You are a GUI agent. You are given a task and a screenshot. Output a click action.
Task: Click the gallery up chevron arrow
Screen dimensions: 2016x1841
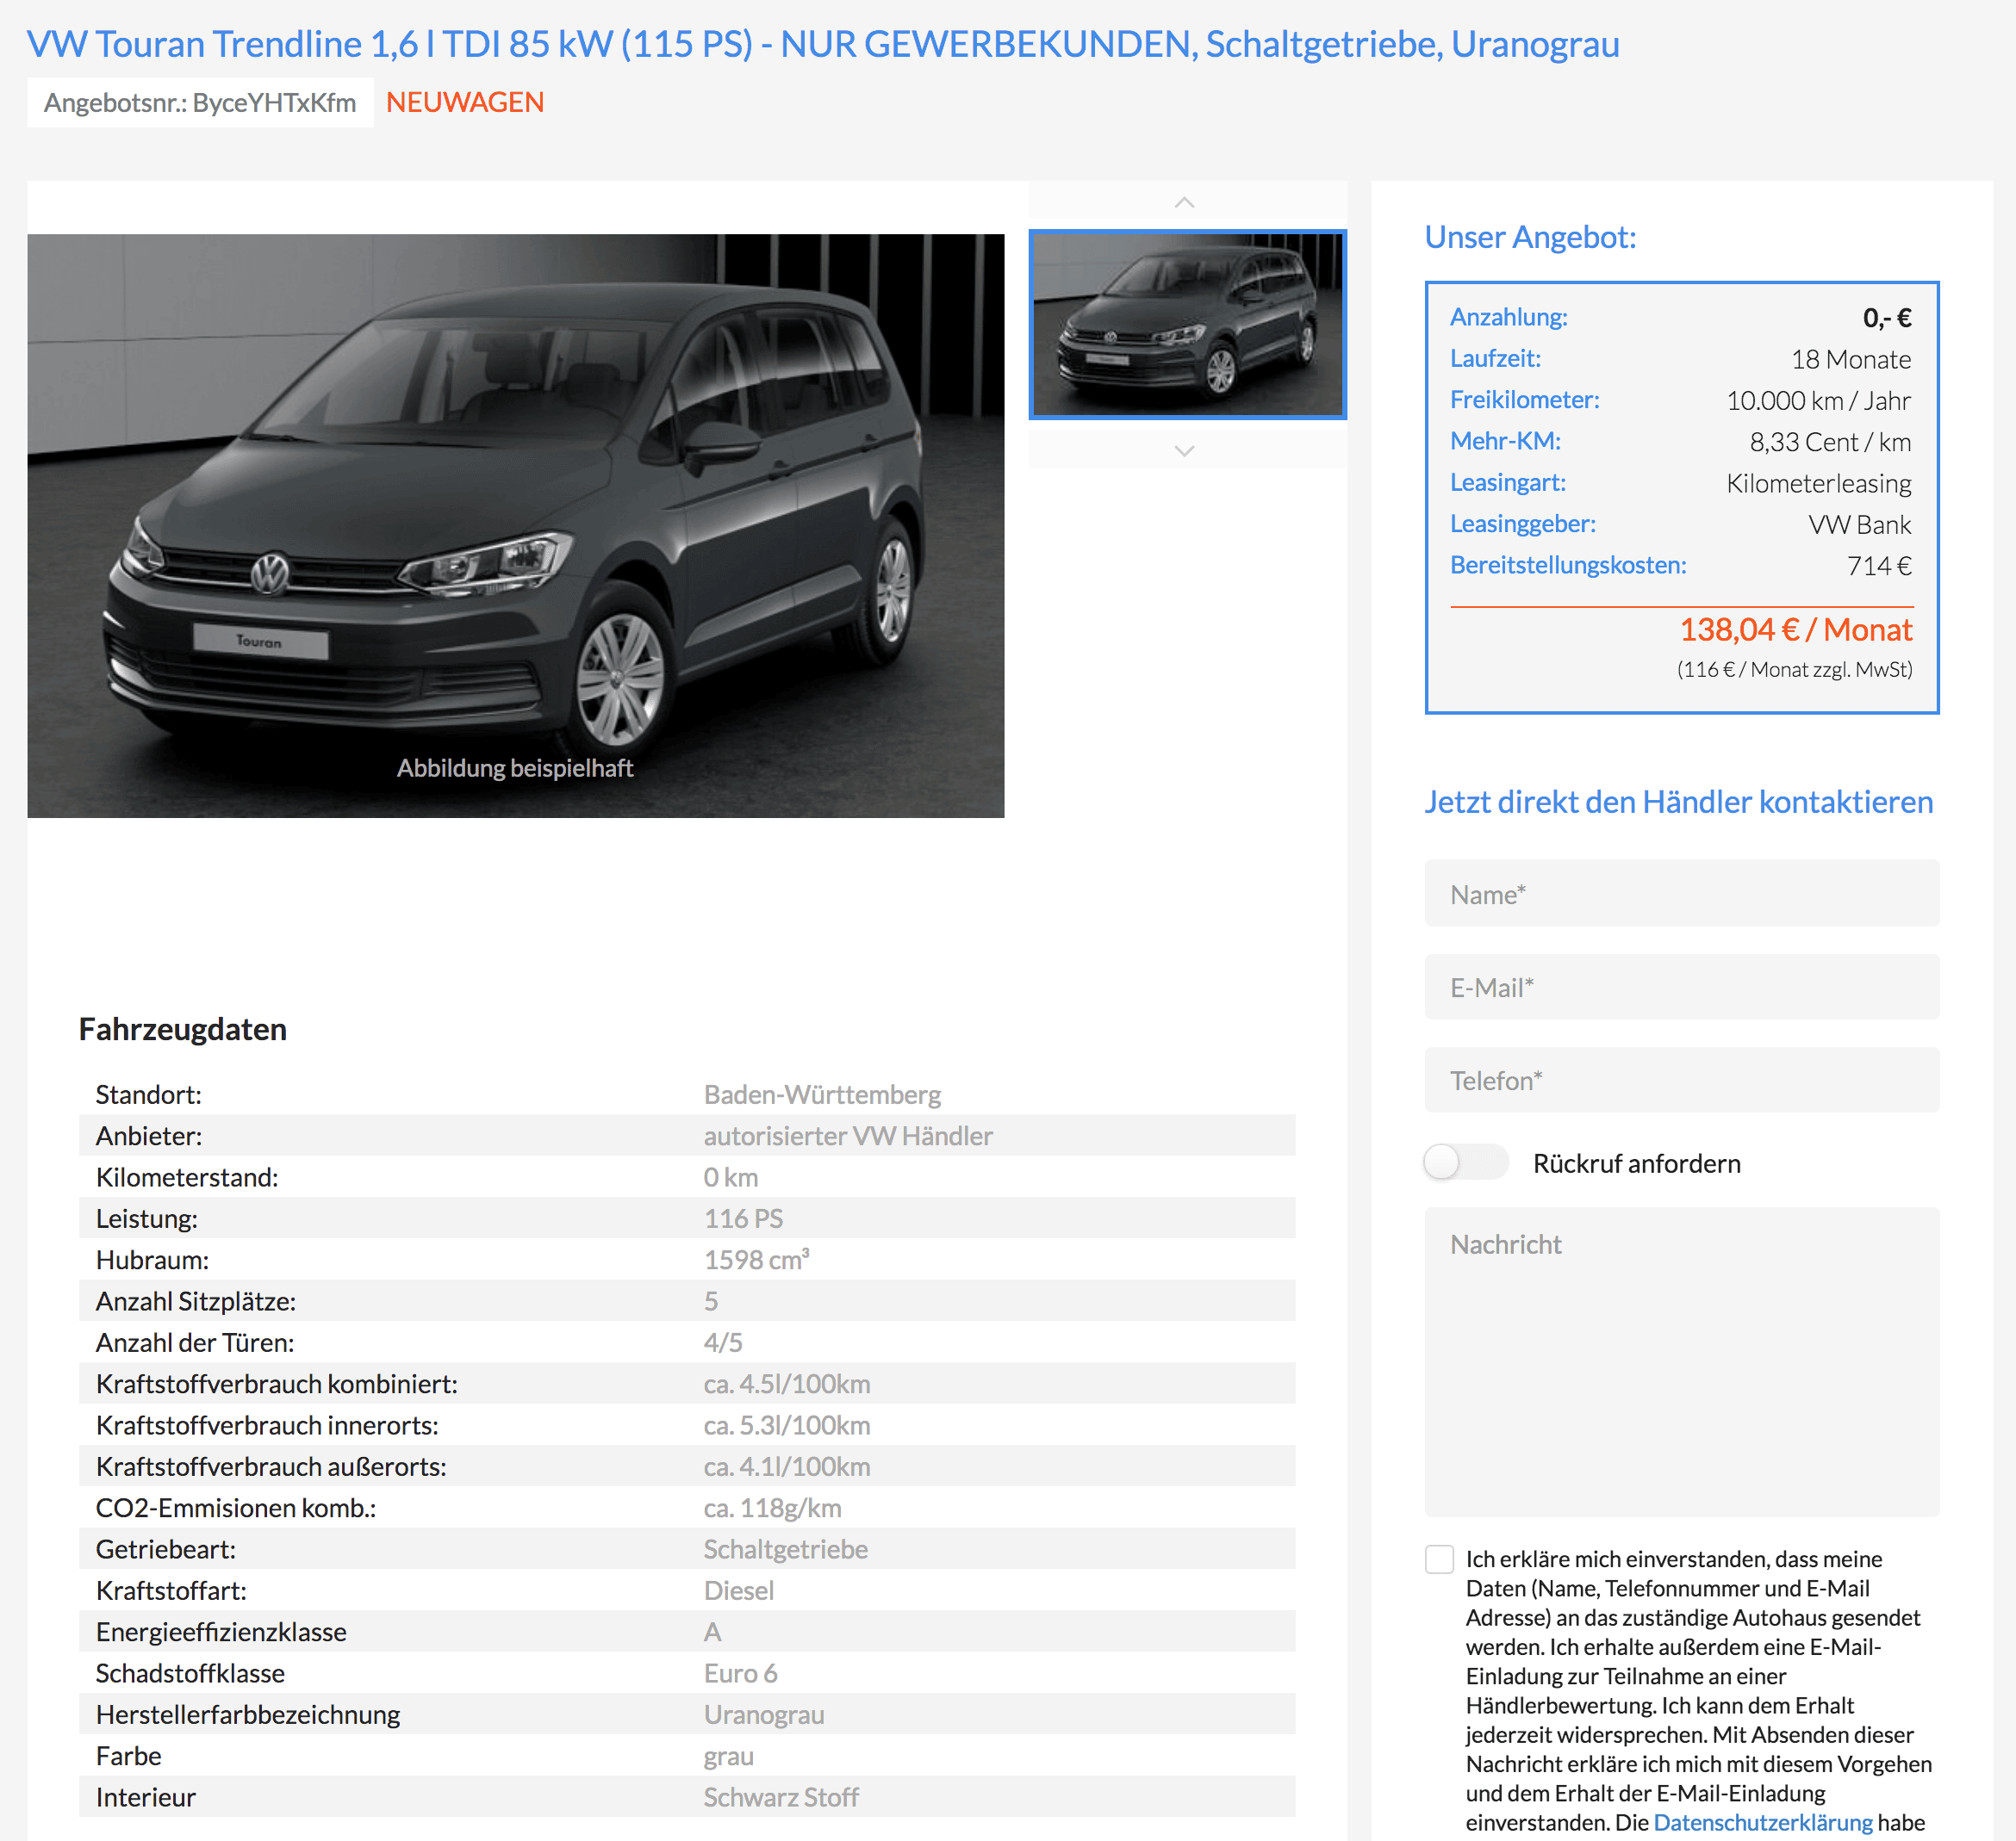tap(1185, 201)
